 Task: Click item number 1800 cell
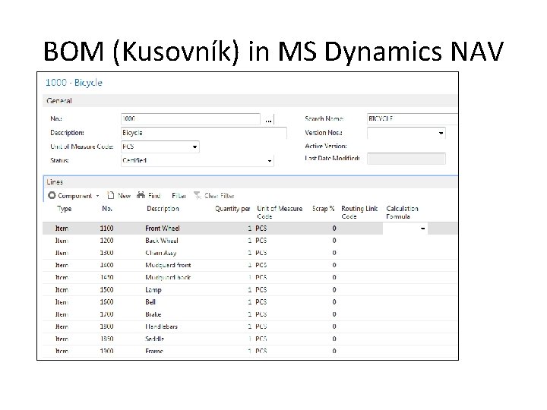click(x=106, y=326)
